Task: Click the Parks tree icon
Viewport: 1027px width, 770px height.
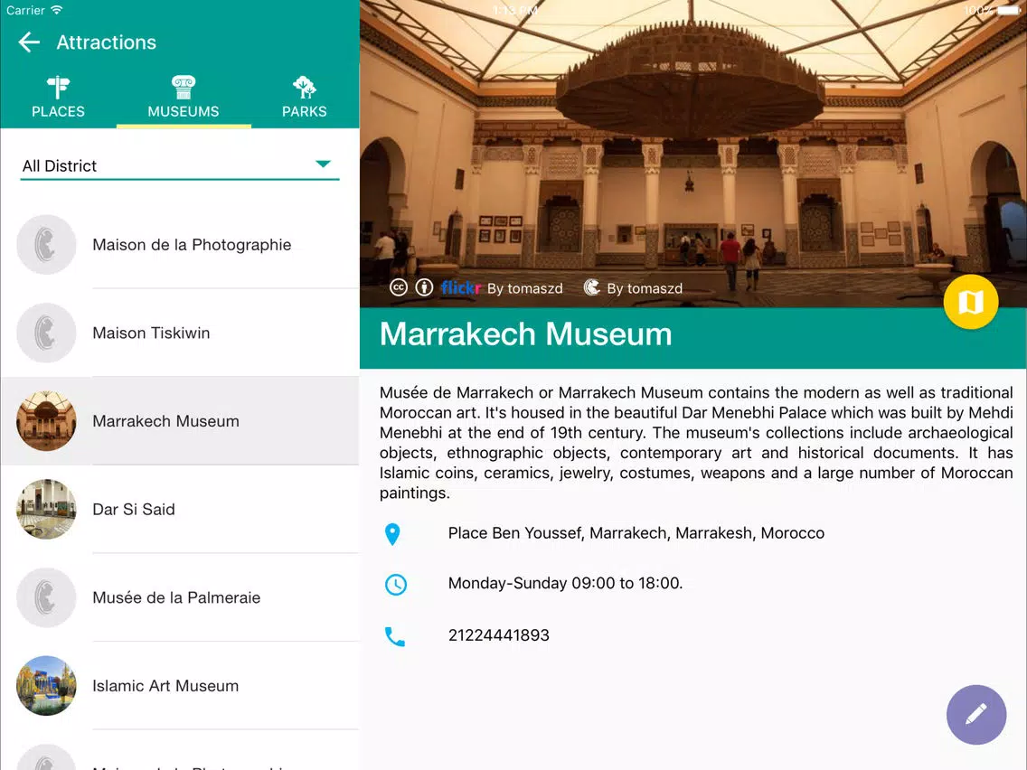Action: coord(305,87)
